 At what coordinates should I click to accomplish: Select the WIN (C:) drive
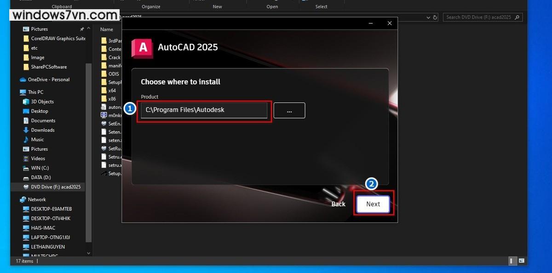click(40, 168)
